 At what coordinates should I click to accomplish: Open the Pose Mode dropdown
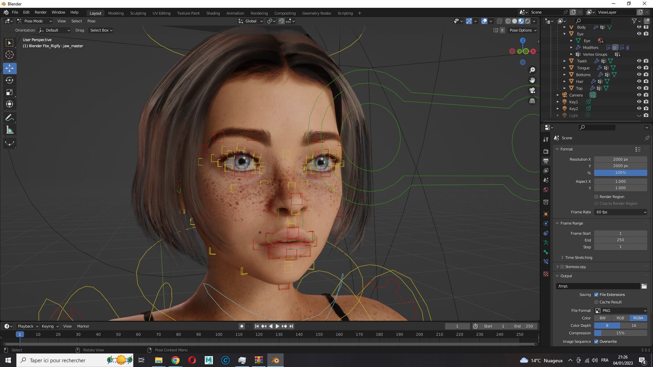(x=35, y=21)
